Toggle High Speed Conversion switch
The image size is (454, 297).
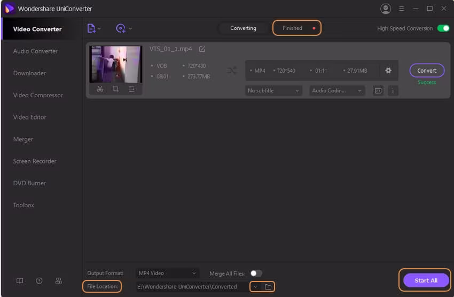(x=443, y=28)
